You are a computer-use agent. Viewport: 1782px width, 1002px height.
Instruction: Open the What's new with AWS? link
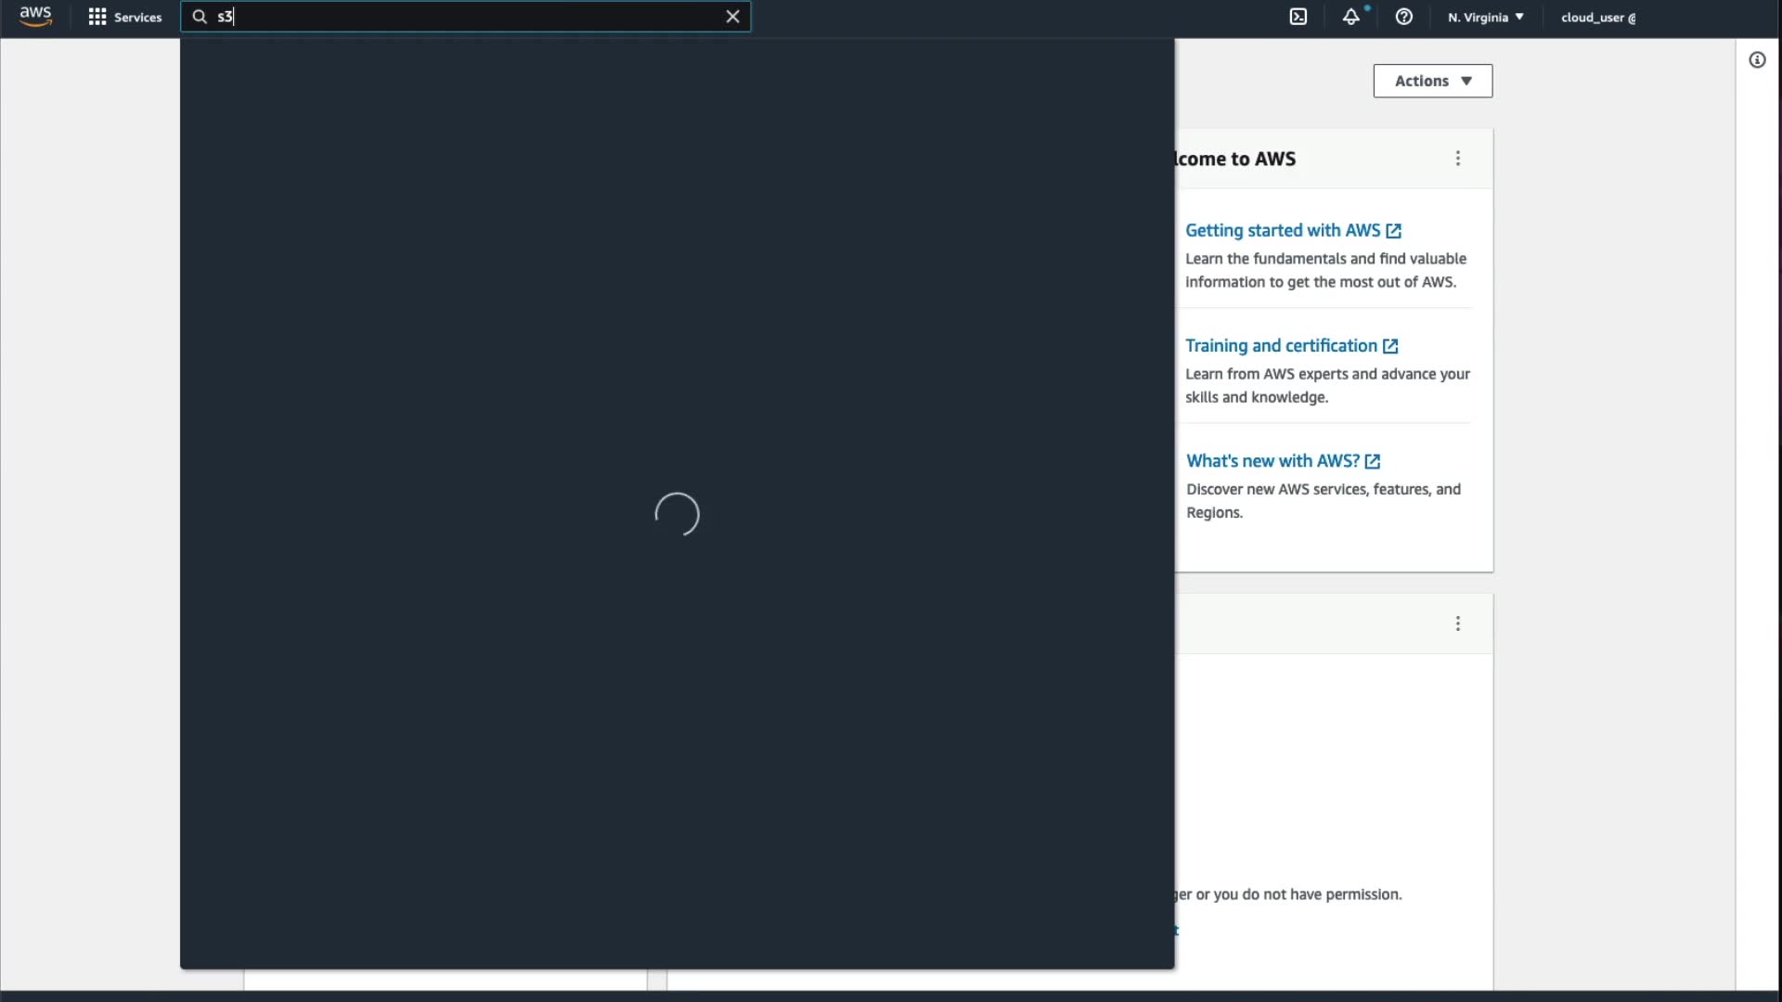click(x=1272, y=461)
